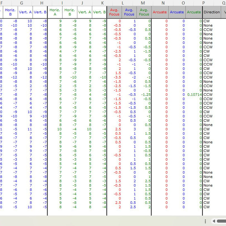Select column J header
Image resolution: width=226 pixels, height=226 pixels.
click(x=82, y=3)
